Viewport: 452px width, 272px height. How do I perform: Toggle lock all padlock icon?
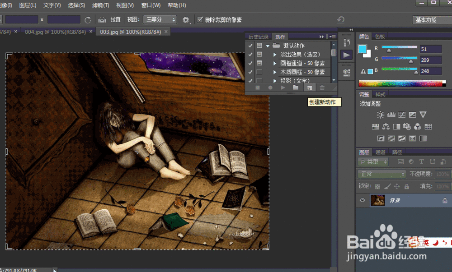pos(406,186)
